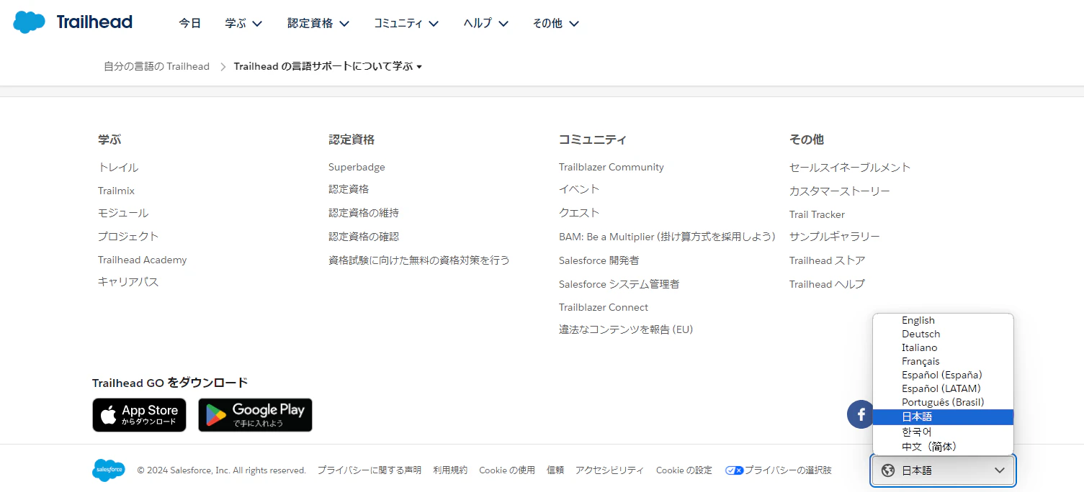This screenshot has width=1084, height=492.
Task: Open the Superbadge link
Action: tap(357, 167)
